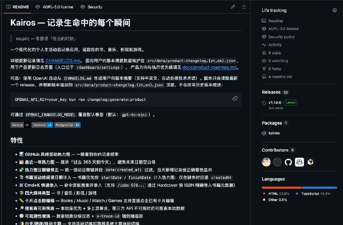Open the Security policy link
Image resolution: width=343 pixels, height=225 pixels.
coord(282,37)
